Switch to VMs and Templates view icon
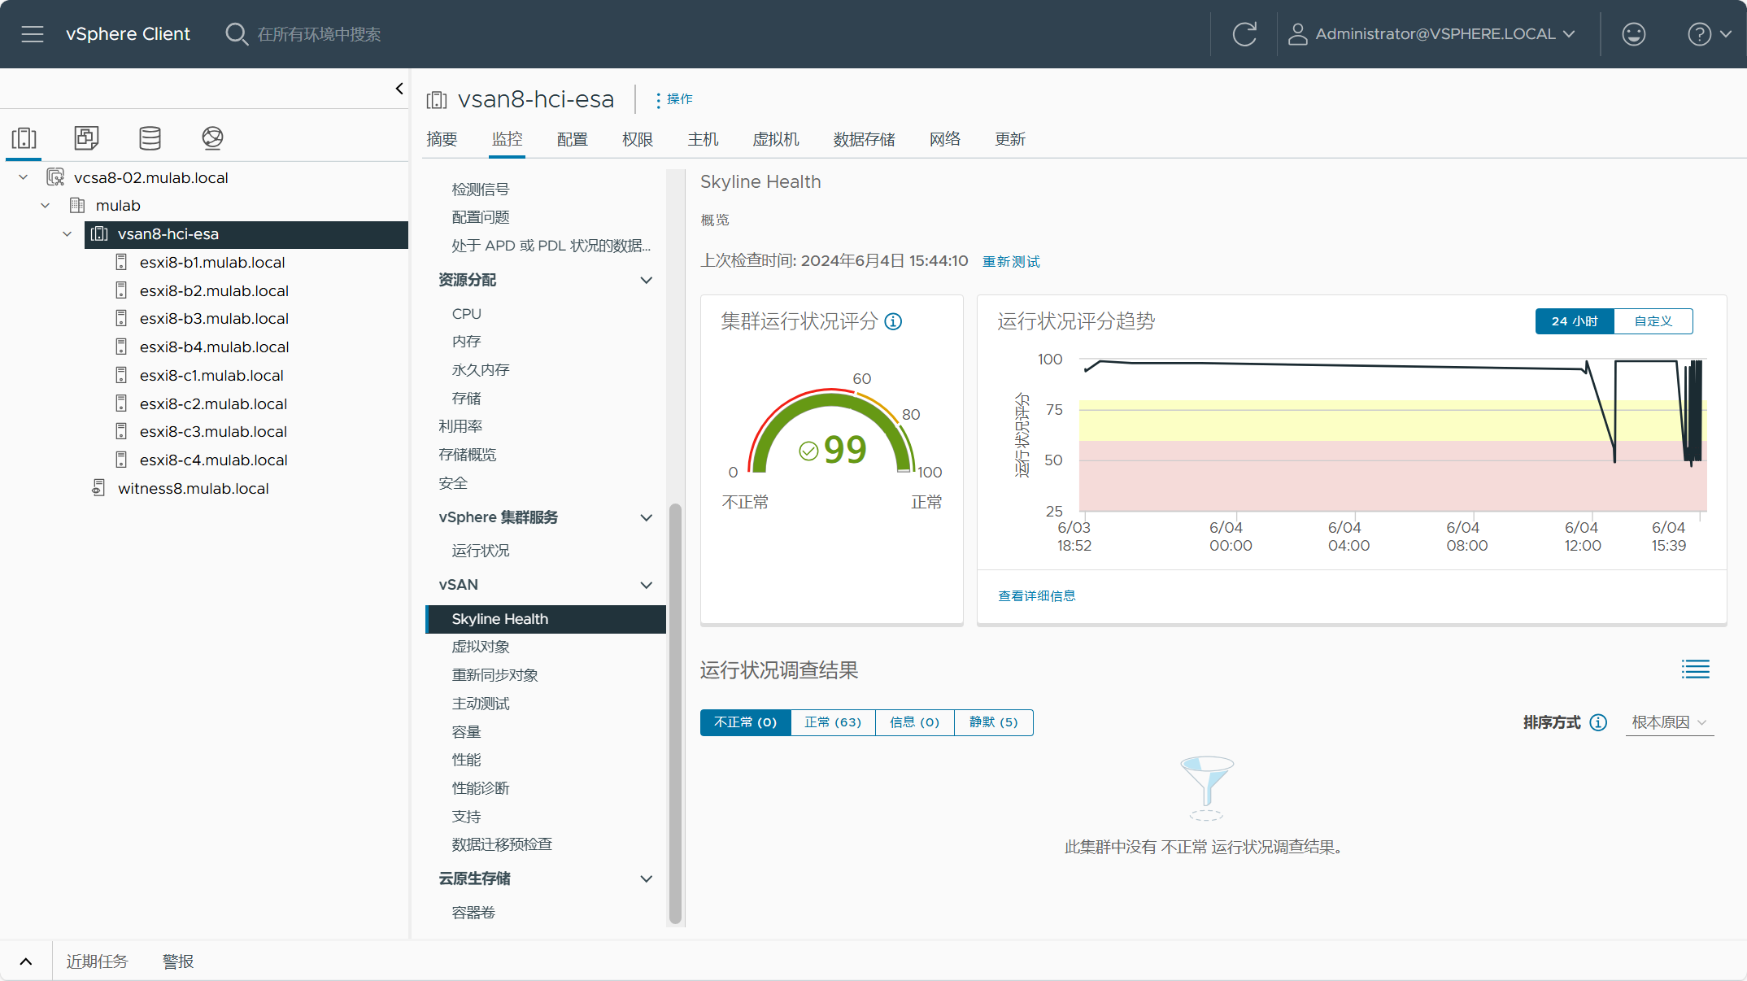The height and width of the screenshot is (981, 1747). pyautogui.click(x=86, y=138)
